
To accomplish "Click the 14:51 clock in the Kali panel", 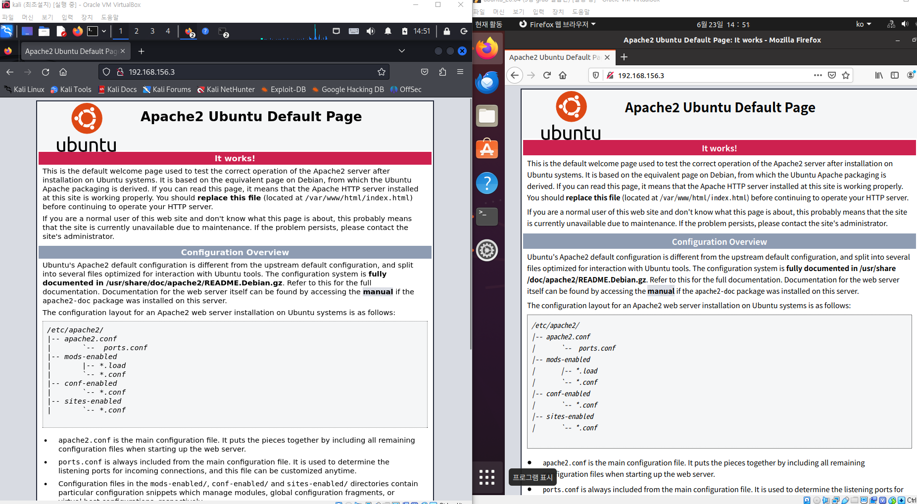I will [422, 31].
